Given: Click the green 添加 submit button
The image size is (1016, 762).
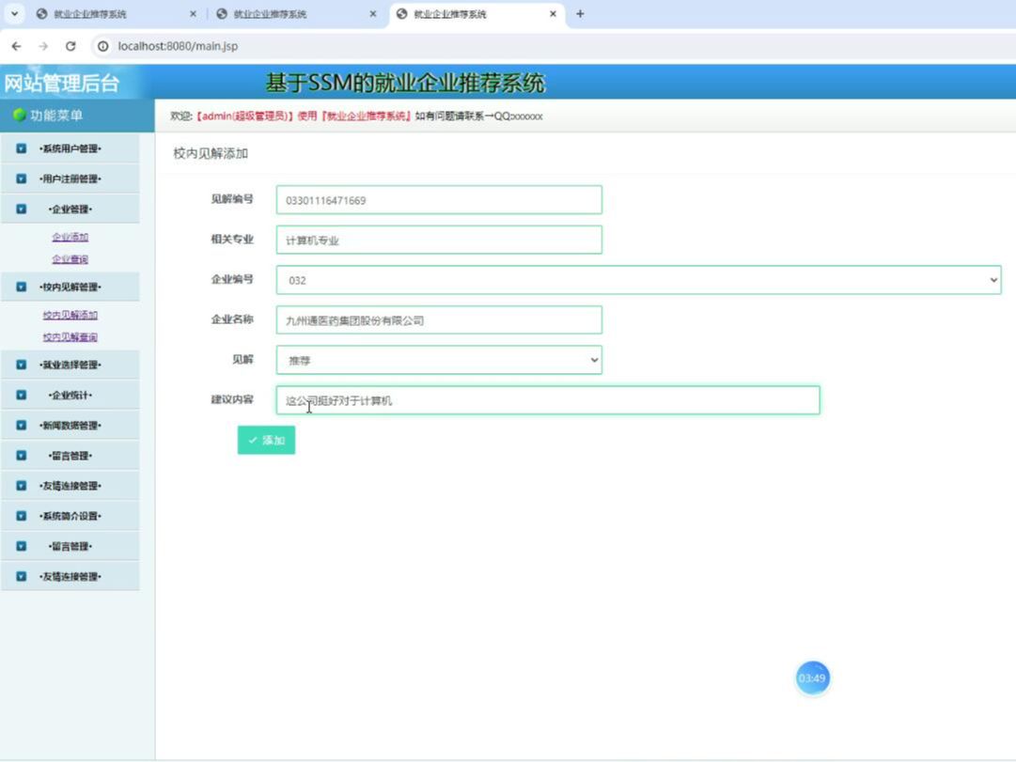Looking at the screenshot, I should 266,440.
